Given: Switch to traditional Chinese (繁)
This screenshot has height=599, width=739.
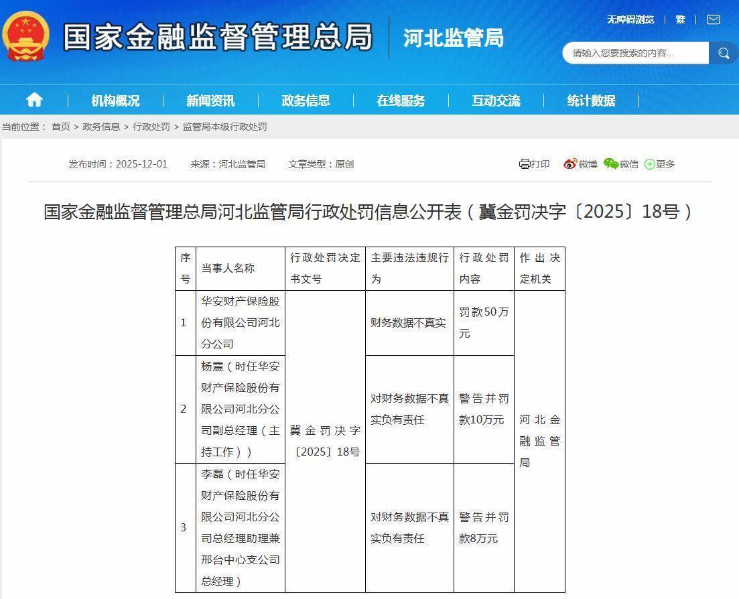Looking at the screenshot, I should 680,19.
